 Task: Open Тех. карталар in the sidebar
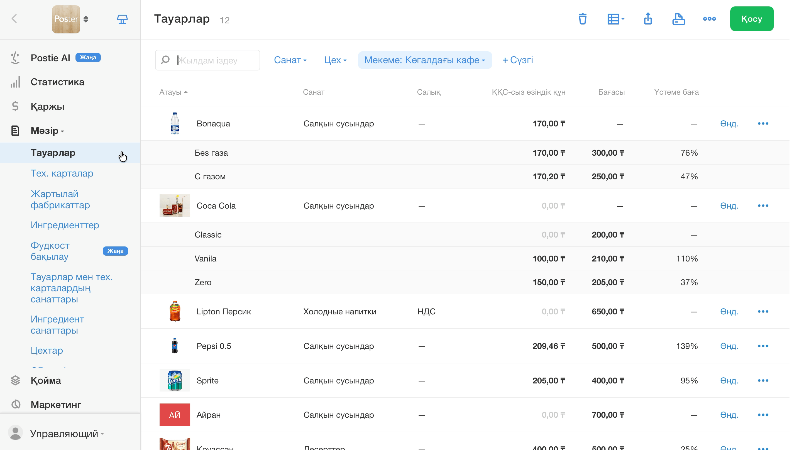coord(62,174)
